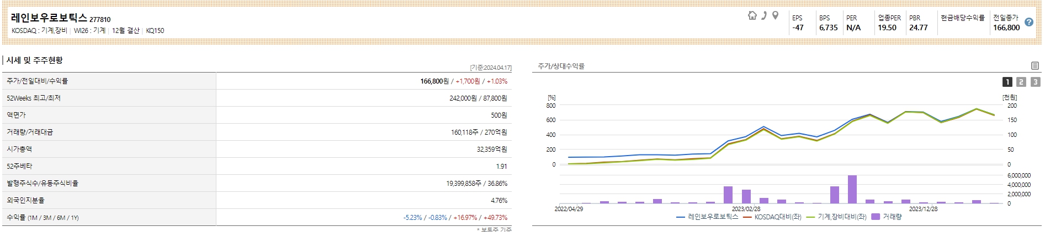Image resolution: width=1045 pixels, height=232 pixels.
Task: Click the 242,000원 / 87,800원 value
Action: 478,98
